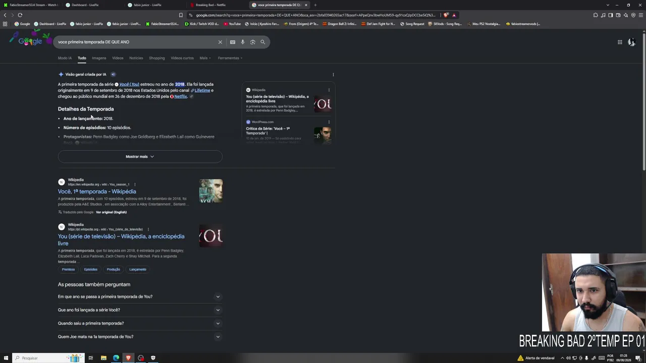Select the Vídeos results tab

(118, 58)
